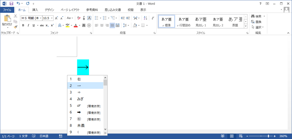The image size is (292, 139).
Task: Click the enclosed character (字) icon
Action: point(89,26)
